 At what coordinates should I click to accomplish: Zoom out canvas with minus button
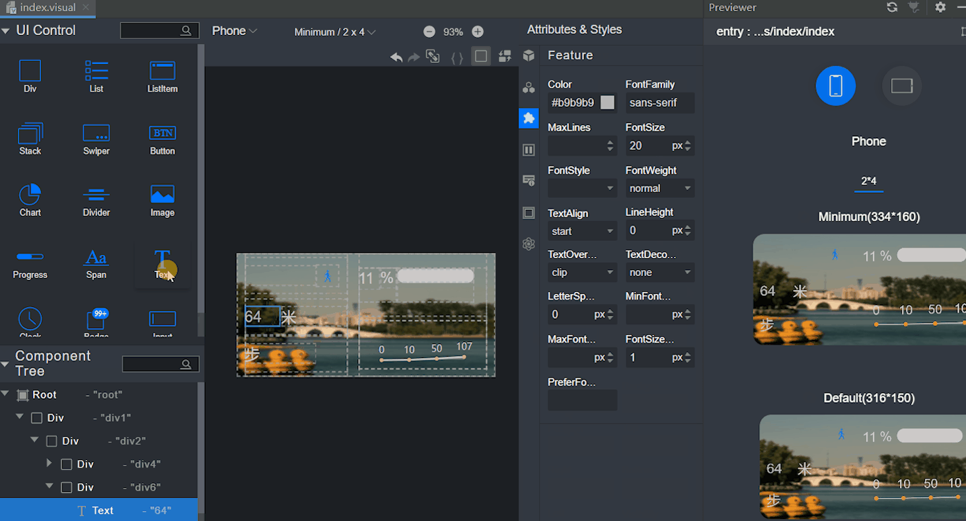(429, 32)
